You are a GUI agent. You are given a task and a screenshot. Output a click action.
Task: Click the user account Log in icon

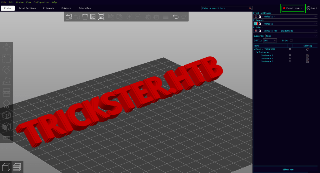pyautogui.click(x=309, y=8)
